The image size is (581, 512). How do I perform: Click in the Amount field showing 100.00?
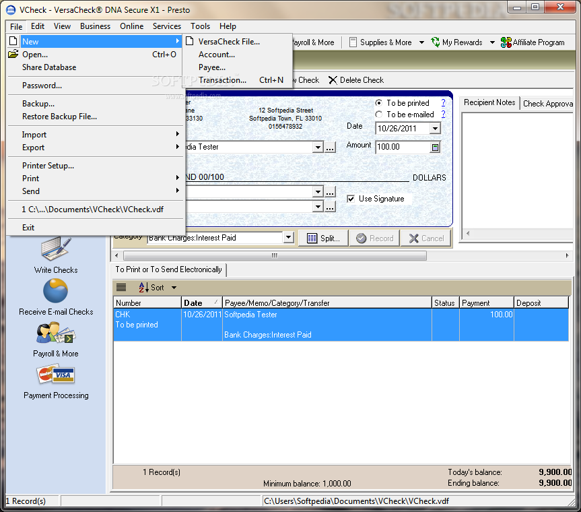[403, 147]
